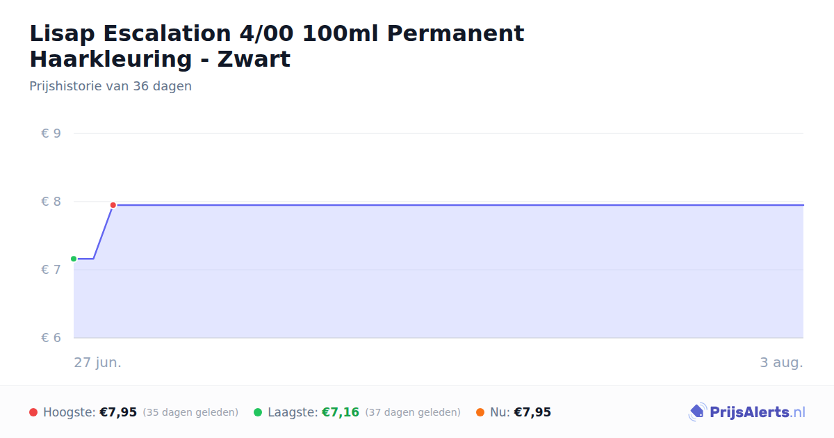Image resolution: width=834 pixels, height=438 pixels.
Task: Click the Laagste price value €7,16
Action: pyautogui.click(x=341, y=412)
